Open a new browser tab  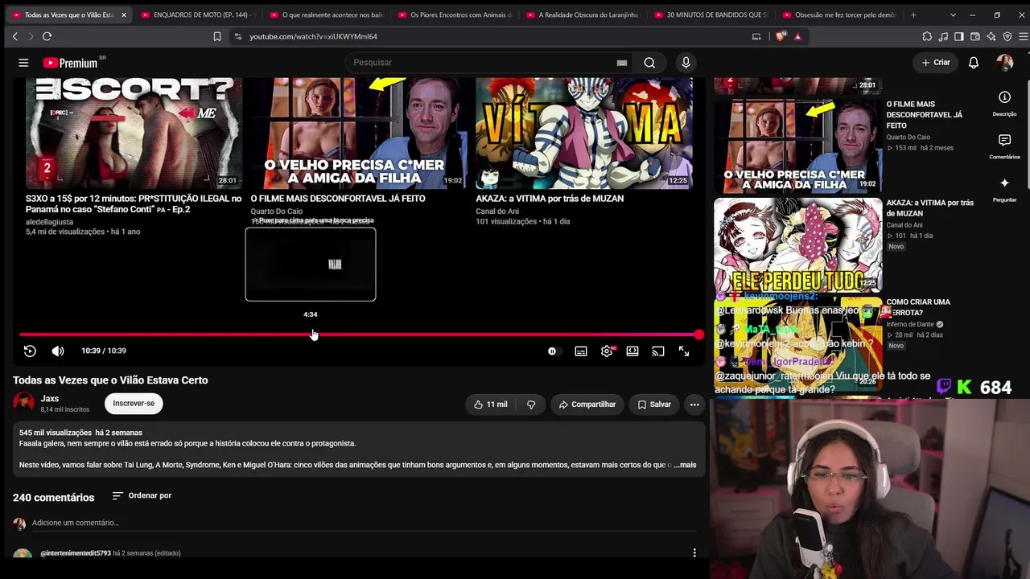(x=913, y=14)
